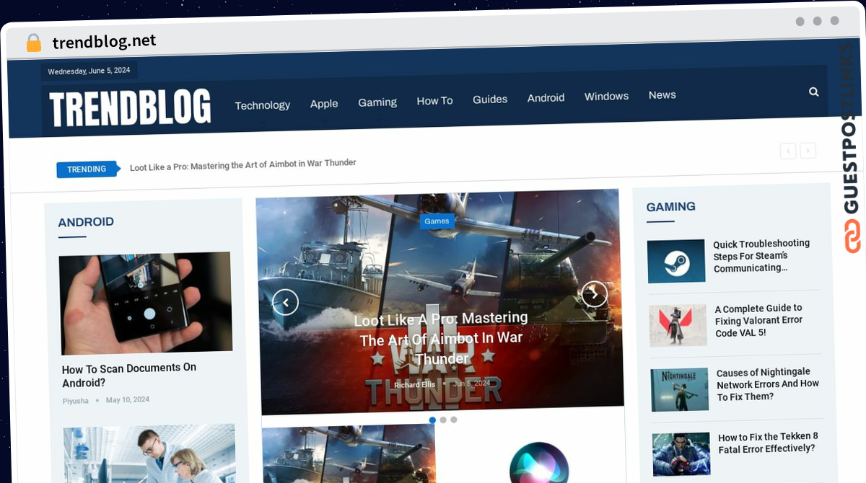Screen dimensions: 866x483
Task: Open the How To menu
Action: (434, 101)
